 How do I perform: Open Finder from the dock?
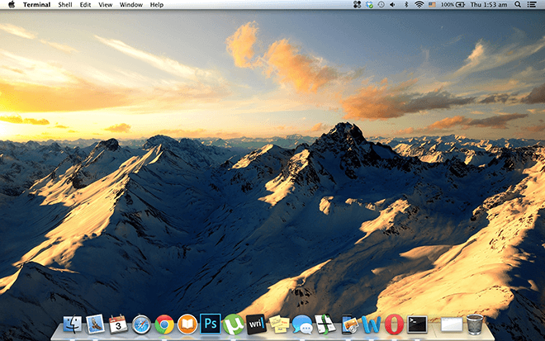72,324
